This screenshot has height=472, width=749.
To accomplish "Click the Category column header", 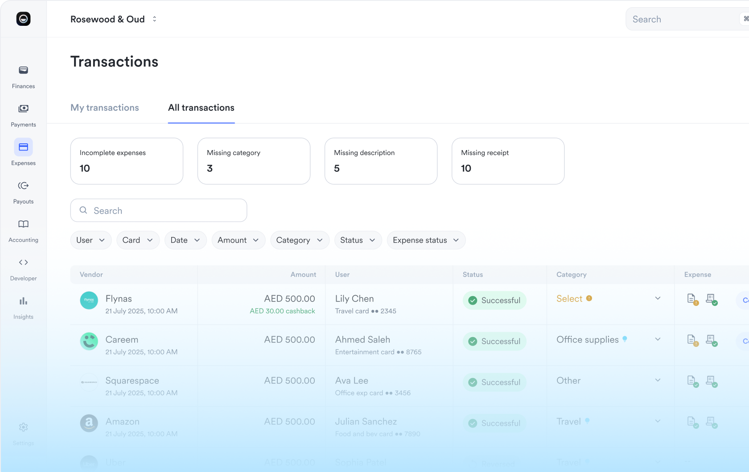I will coord(572,275).
